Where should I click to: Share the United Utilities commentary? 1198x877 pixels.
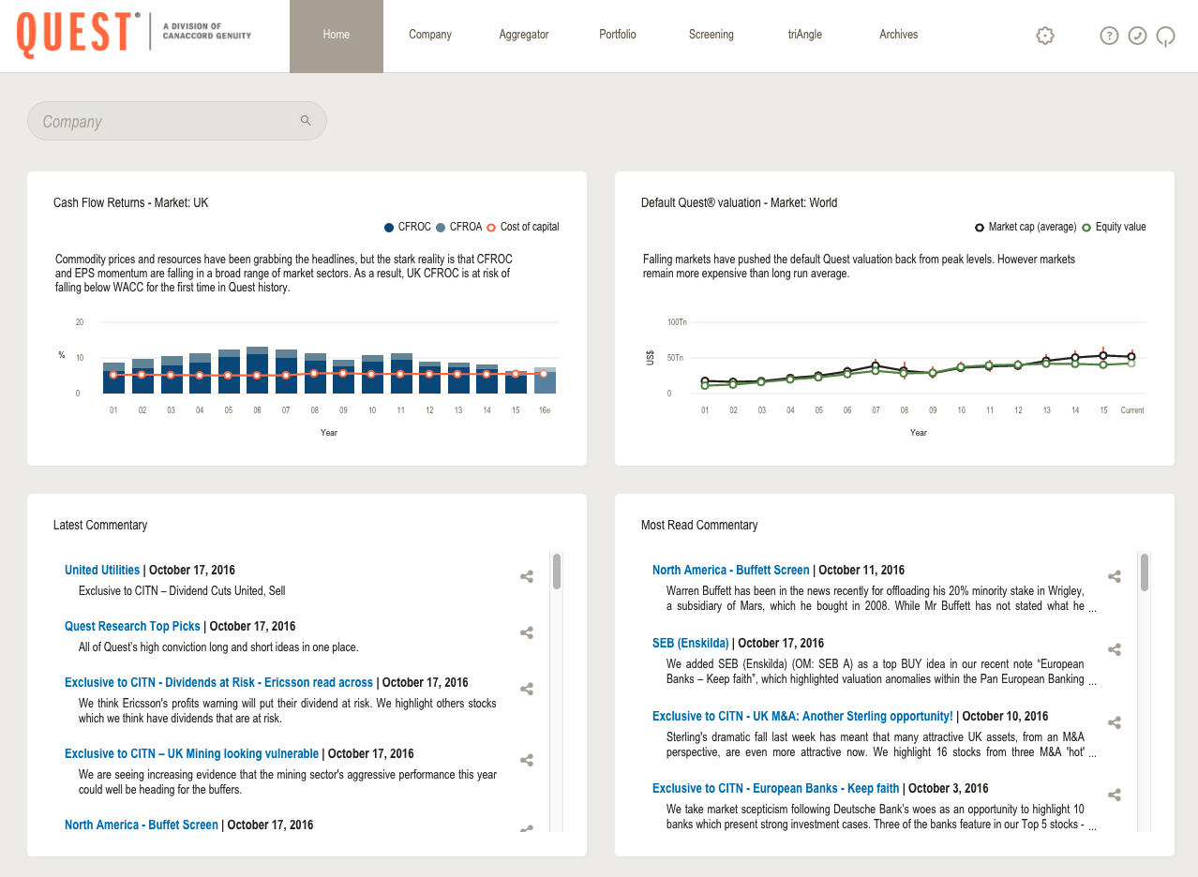pyautogui.click(x=527, y=577)
